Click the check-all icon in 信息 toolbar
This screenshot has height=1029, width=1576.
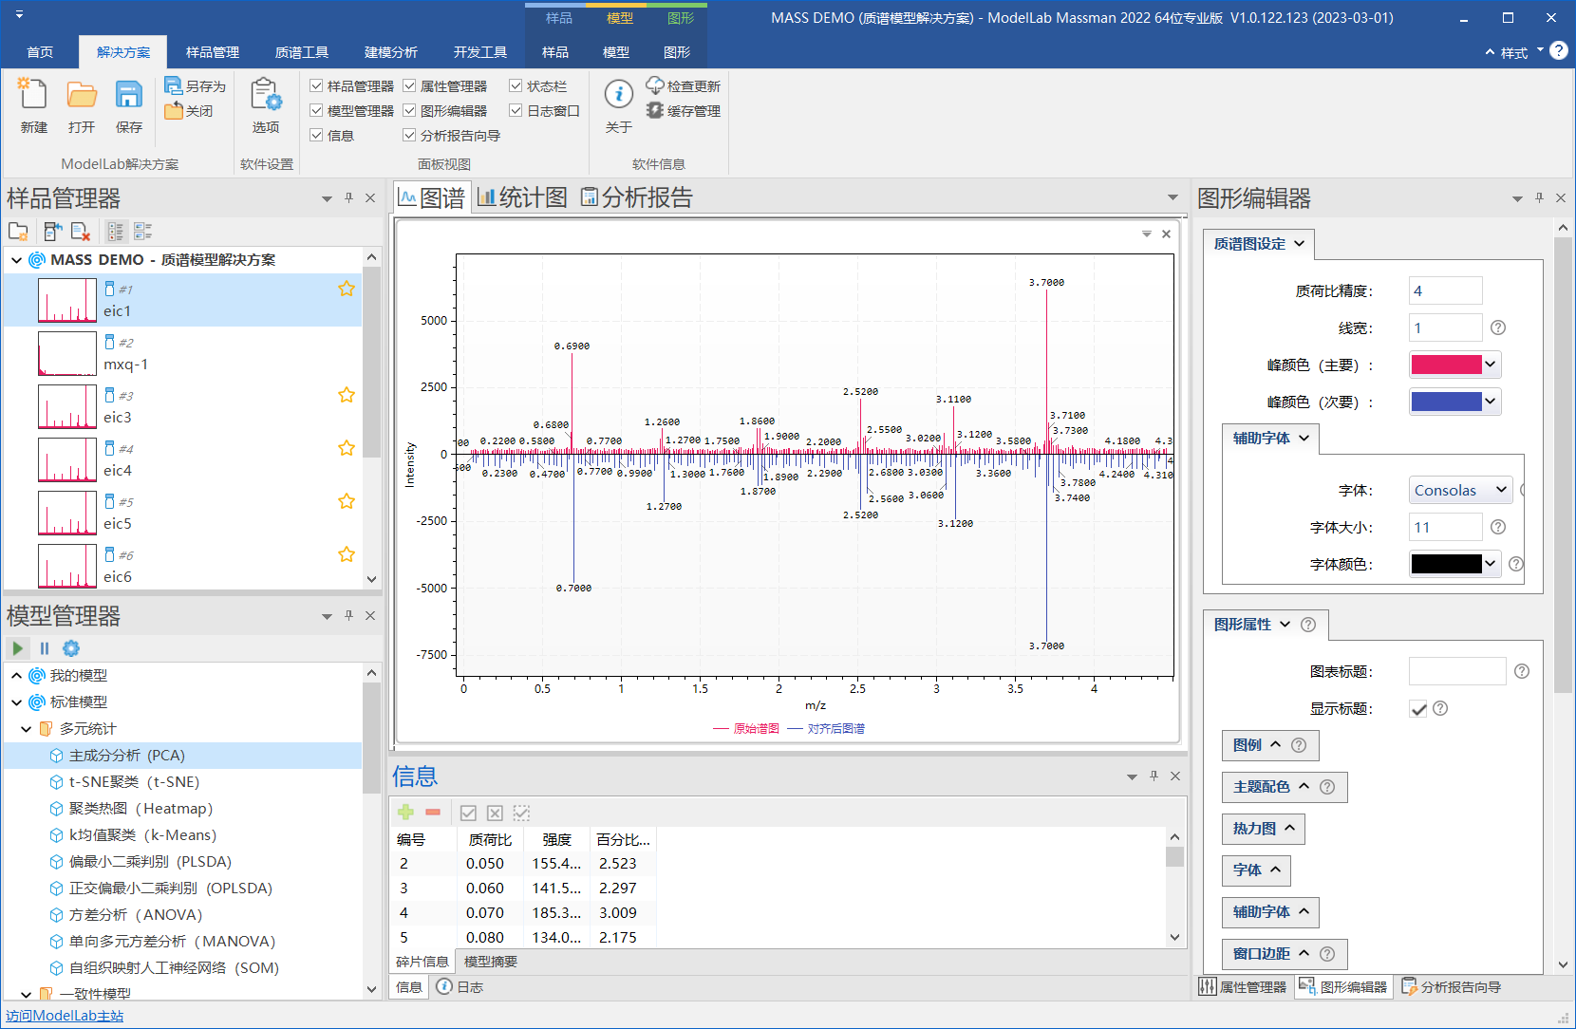coord(468,813)
